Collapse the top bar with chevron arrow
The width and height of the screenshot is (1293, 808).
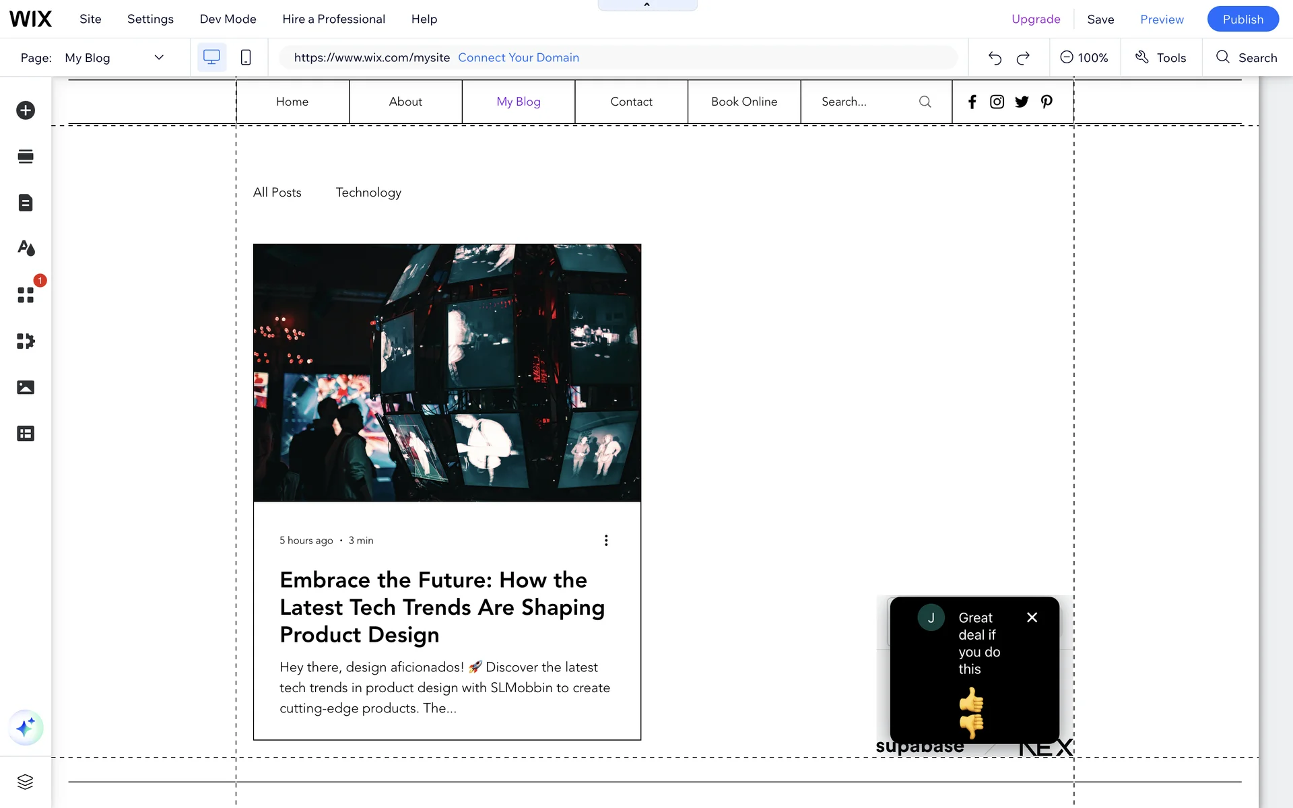(x=647, y=5)
